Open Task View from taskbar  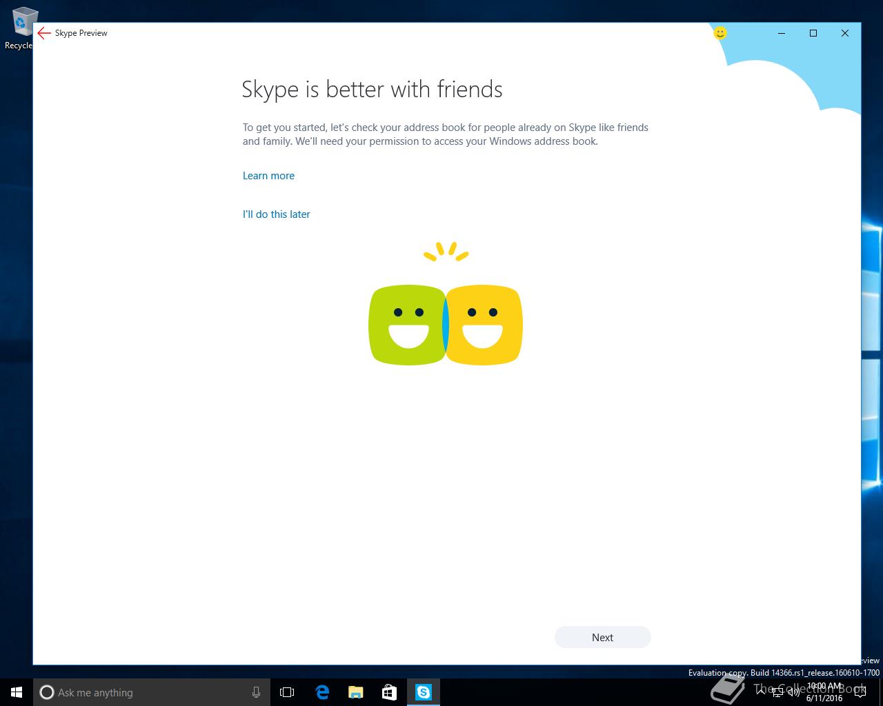287,692
